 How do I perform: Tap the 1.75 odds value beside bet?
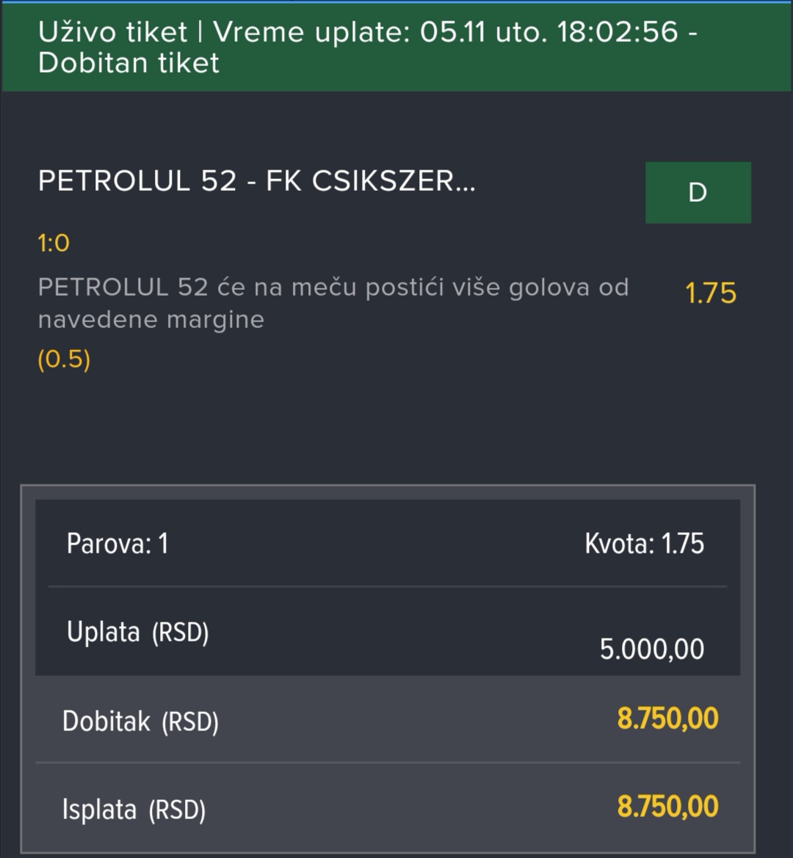[710, 294]
